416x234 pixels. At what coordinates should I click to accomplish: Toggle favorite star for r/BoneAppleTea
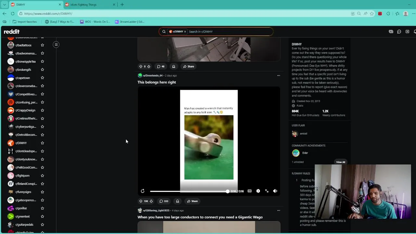coord(42,61)
